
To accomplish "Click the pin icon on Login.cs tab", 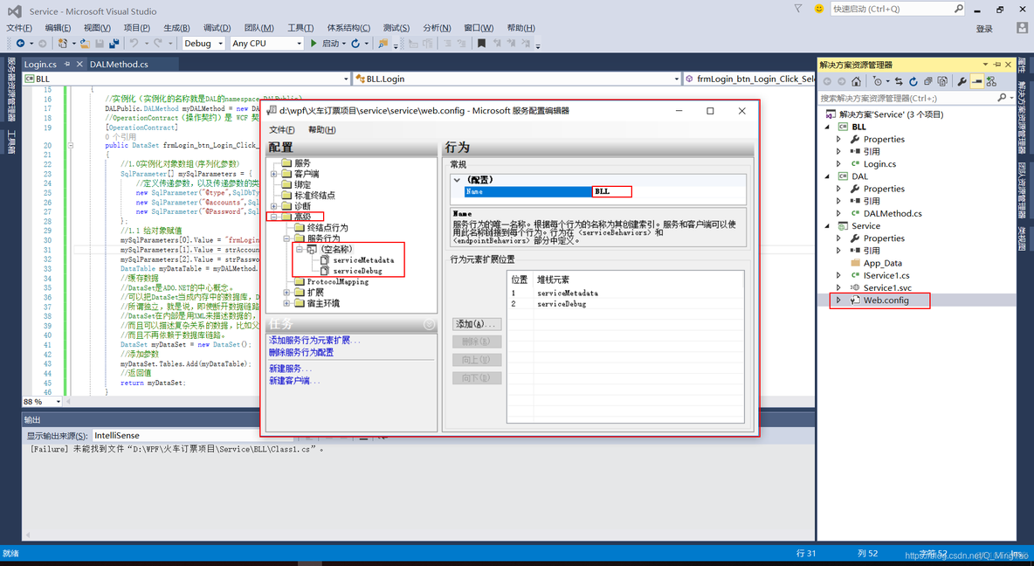I will (x=66, y=64).
